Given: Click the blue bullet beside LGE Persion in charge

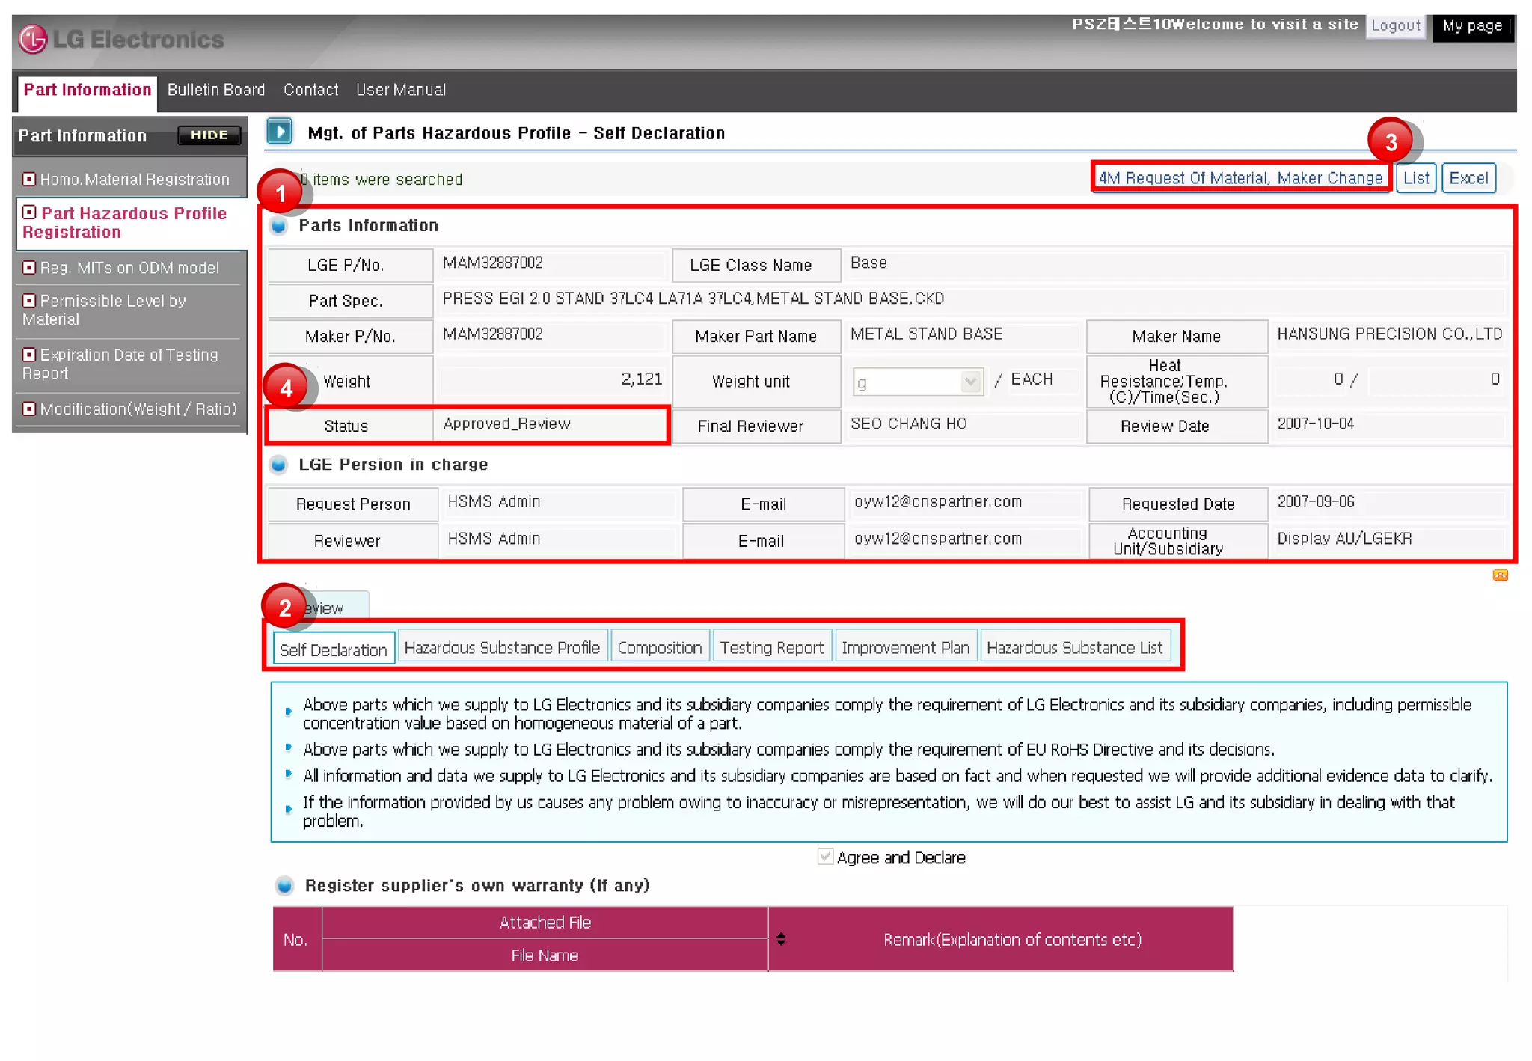Looking at the screenshot, I should pos(279,465).
